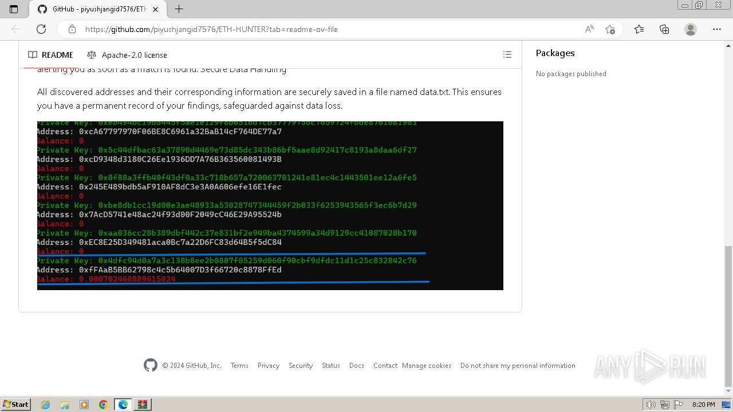The height and width of the screenshot is (412, 733).
Task: Open Favorites list icon
Action: 639,29
